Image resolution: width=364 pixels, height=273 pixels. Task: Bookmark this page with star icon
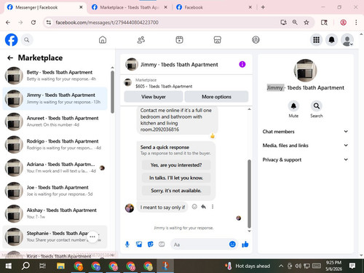pos(306,23)
